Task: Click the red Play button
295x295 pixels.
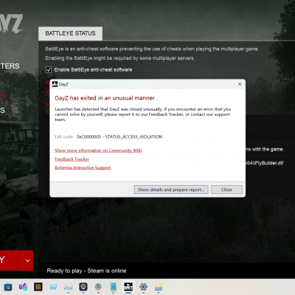Action: (11, 260)
